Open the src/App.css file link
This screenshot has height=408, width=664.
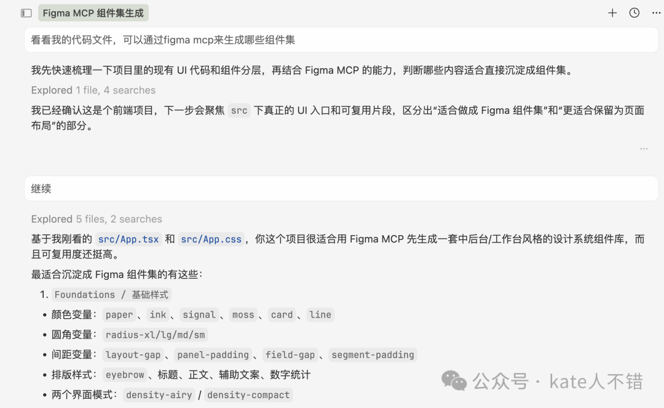click(211, 239)
